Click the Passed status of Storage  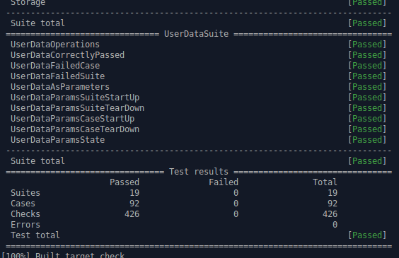(x=367, y=3)
